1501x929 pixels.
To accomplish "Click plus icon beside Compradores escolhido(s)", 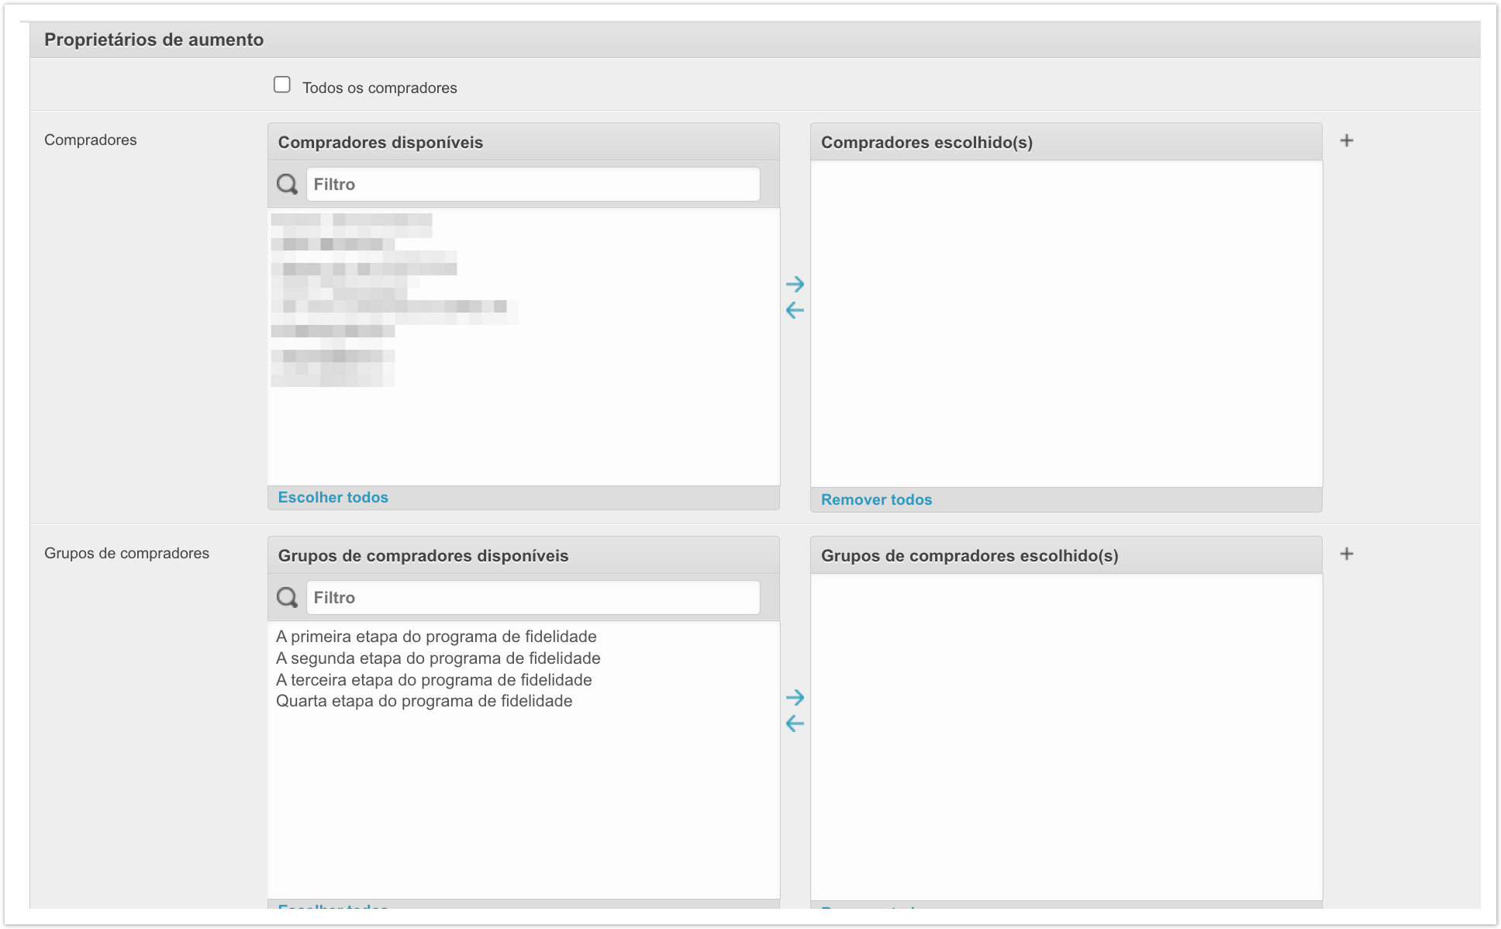I will tap(1347, 140).
